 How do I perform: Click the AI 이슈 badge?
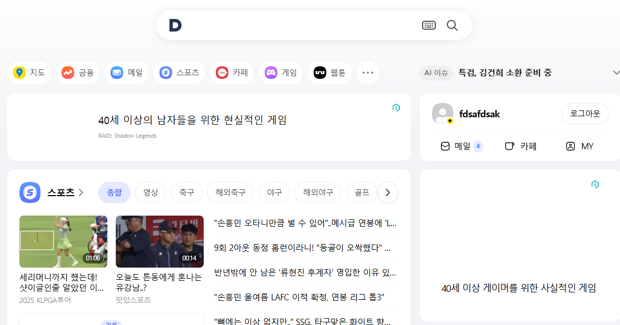coord(436,73)
